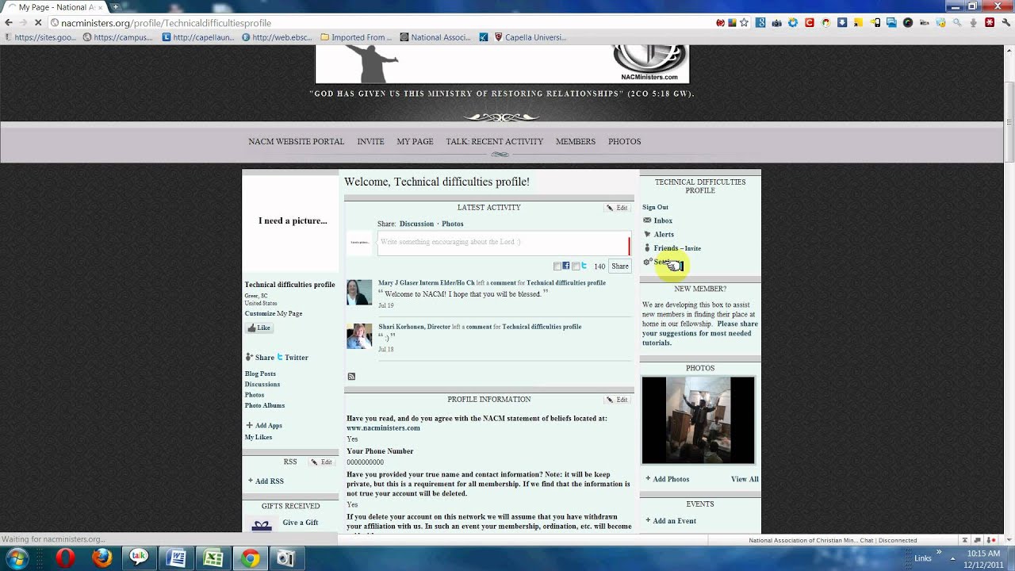Click the RSS feed icon under activity
Viewport: 1015px width, 571px height.
[351, 377]
